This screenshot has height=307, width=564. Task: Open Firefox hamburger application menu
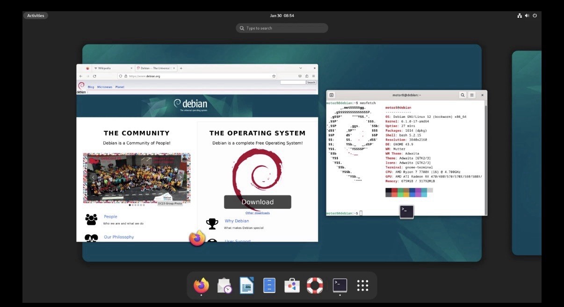[314, 76]
